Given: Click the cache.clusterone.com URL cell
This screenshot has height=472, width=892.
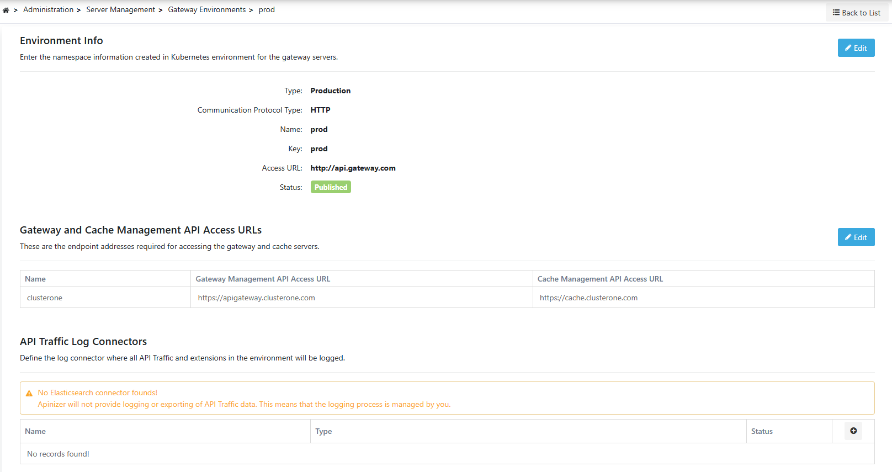Looking at the screenshot, I should pos(588,298).
